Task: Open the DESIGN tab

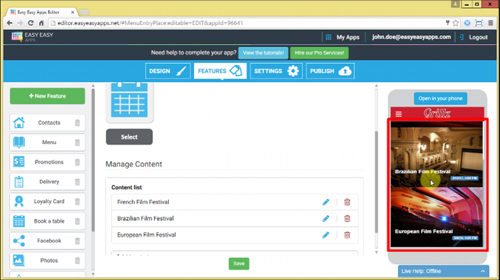Action: [x=168, y=71]
